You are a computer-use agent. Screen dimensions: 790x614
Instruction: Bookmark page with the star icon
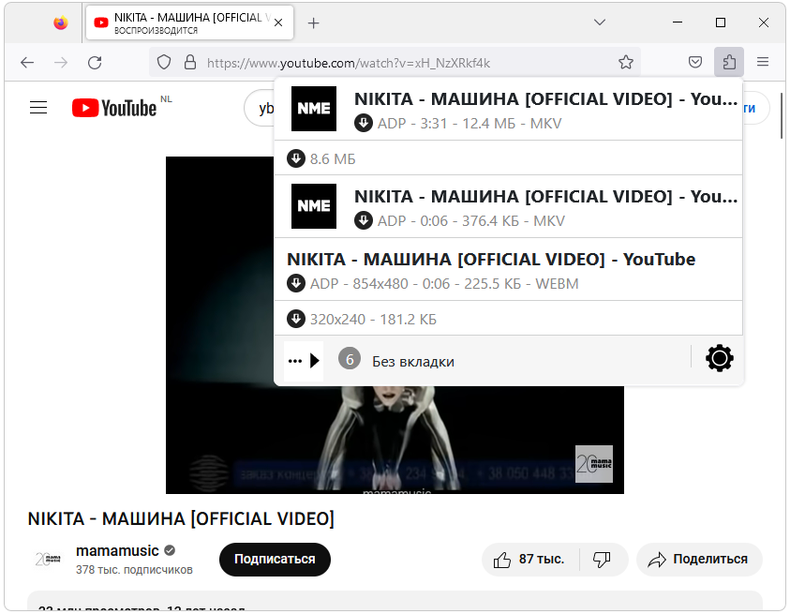(x=626, y=62)
